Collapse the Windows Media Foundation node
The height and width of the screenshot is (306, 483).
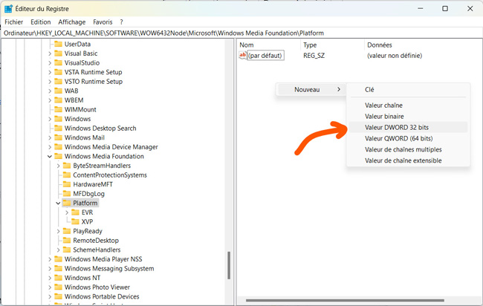pos(49,157)
